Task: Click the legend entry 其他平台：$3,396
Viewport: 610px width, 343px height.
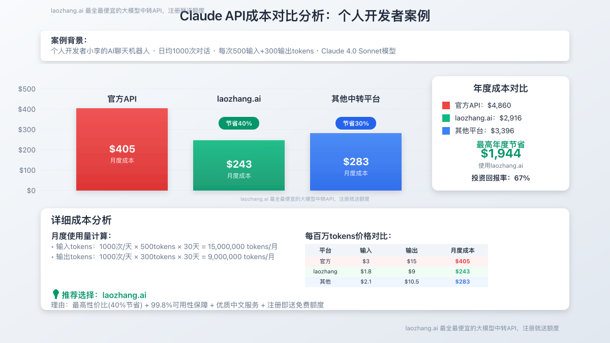Action: click(484, 131)
